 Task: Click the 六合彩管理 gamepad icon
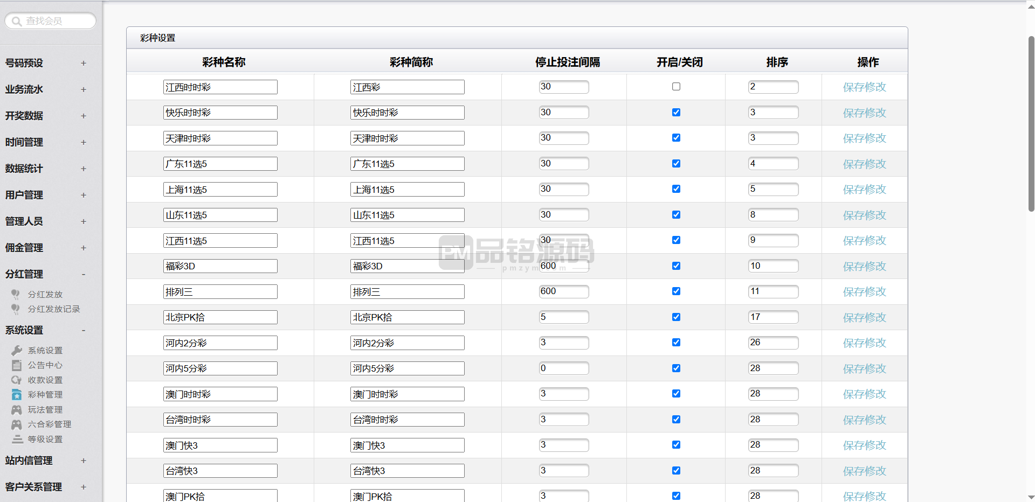point(17,424)
